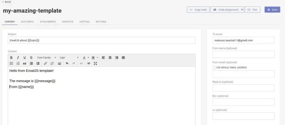Click the cc field
This screenshot has width=285, height=125.
243,116
